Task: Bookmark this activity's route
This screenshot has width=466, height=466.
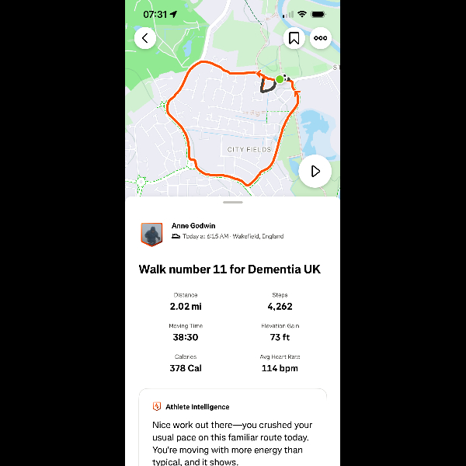Action: click(x=294, y=38)
